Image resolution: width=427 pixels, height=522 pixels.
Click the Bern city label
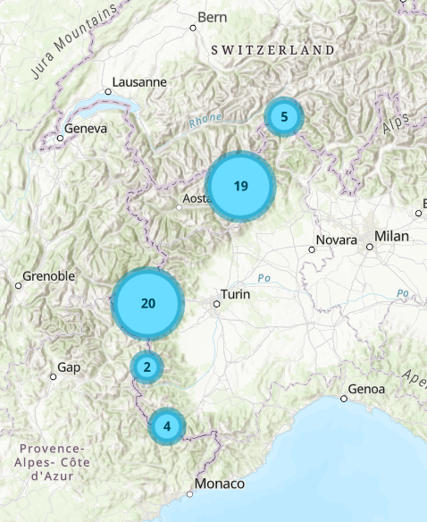(x=212, y=17)
